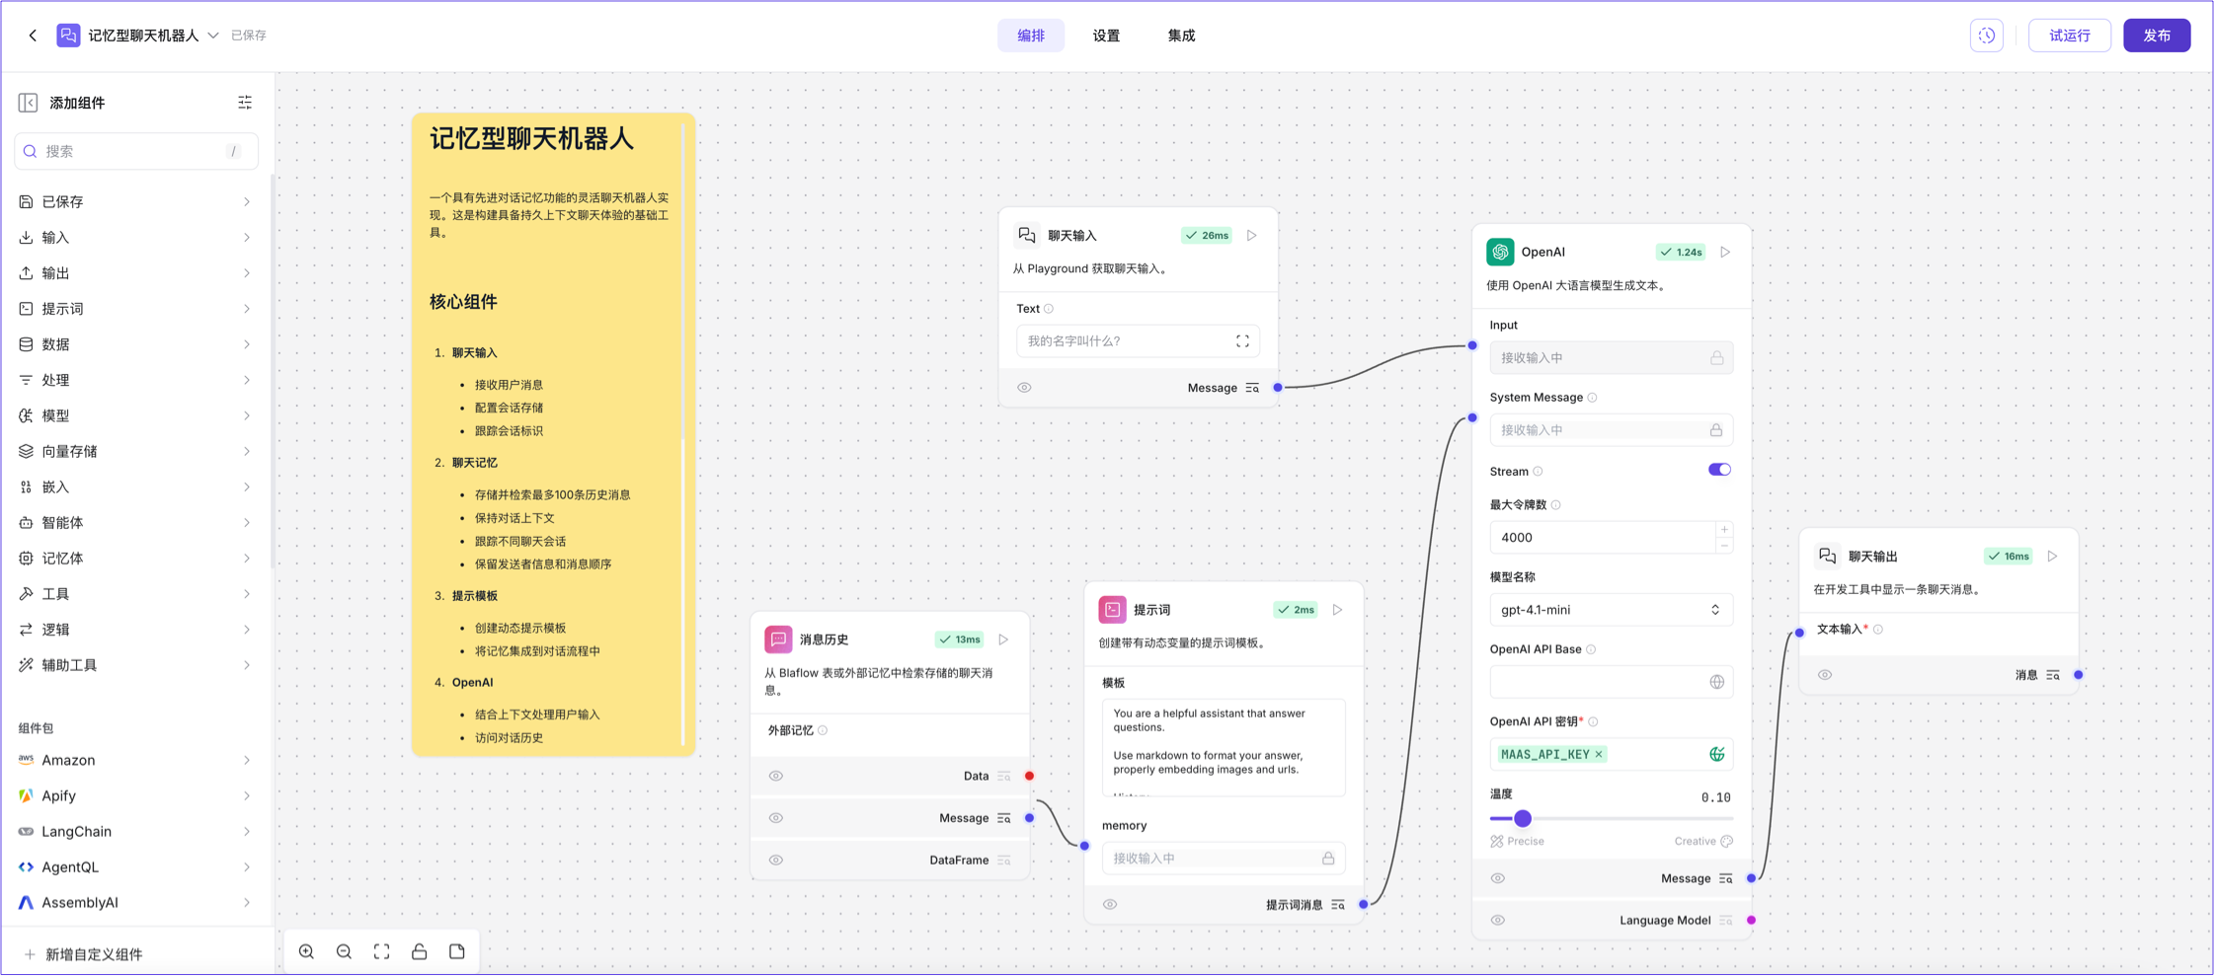Click the zoom out canvas icon
2214x976 pixels.
coord(344,951)
